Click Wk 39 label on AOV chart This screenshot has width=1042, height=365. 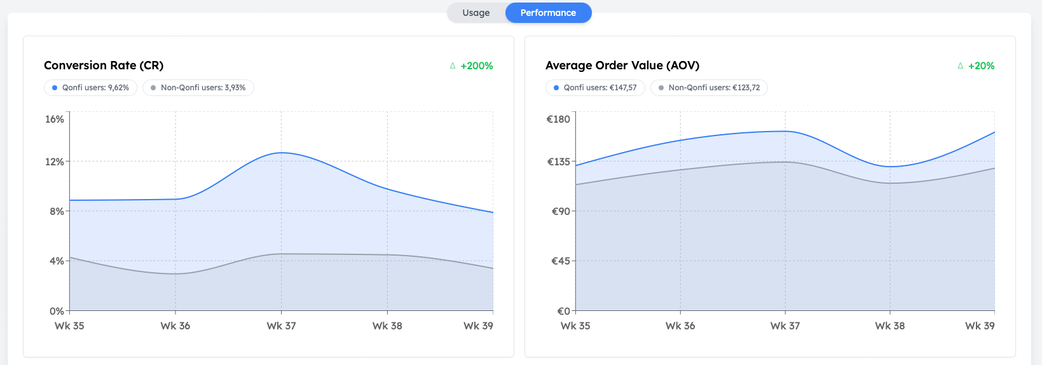[980, 326]
